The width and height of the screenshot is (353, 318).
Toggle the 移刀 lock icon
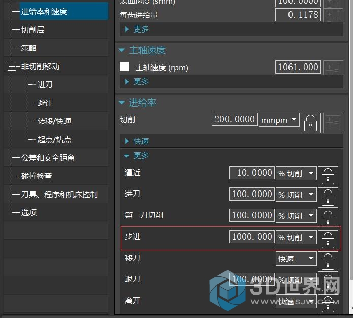coord(328,262)
